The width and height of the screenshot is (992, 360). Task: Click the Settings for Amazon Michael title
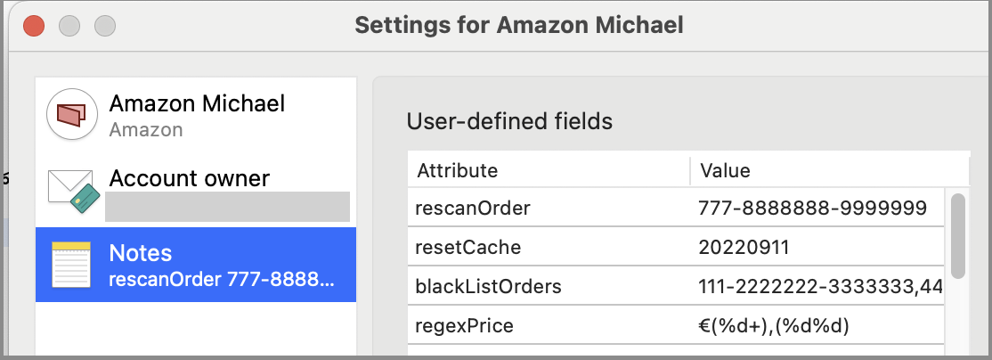coord(519,25)
